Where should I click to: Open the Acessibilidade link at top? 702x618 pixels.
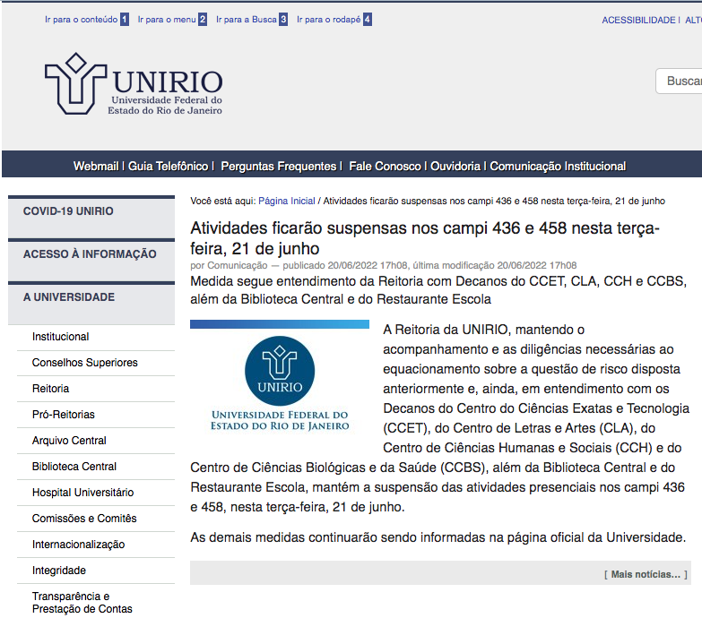click(x=637, y=20)
